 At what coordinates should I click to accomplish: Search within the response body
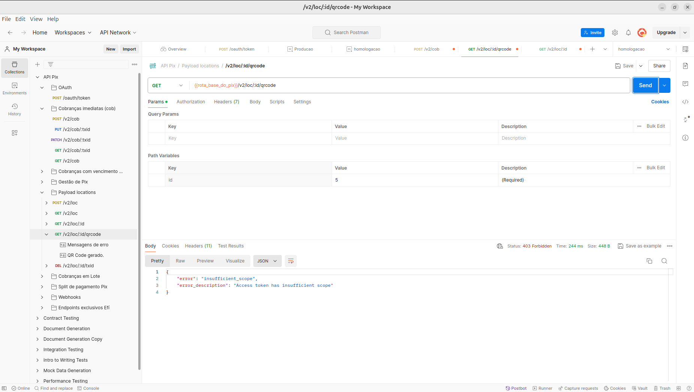click(664, 261)
